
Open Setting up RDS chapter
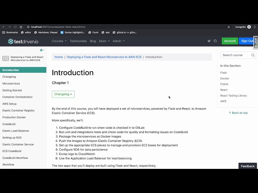pyautogui.click(x=12, y=138)
